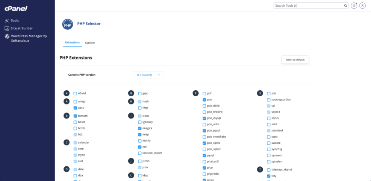This screenshot has height=181, width=371.
Task: Jump to letter P group badge
Action: pos(195,93)
